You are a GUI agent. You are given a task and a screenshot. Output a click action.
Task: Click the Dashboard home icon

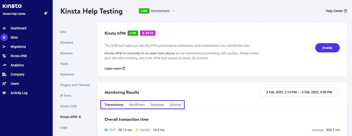[x=4, y=28]
